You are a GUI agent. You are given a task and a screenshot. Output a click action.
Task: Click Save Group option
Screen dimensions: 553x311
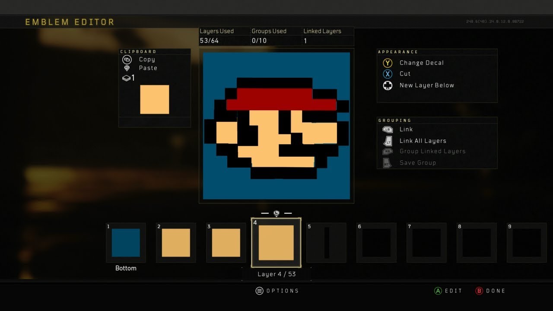coord(418,163)
